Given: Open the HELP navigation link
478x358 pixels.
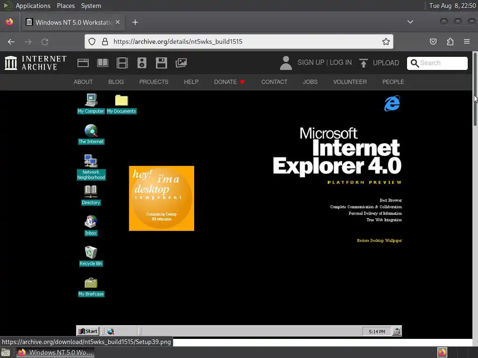Looking at the screenshot, I should (191, 82).
